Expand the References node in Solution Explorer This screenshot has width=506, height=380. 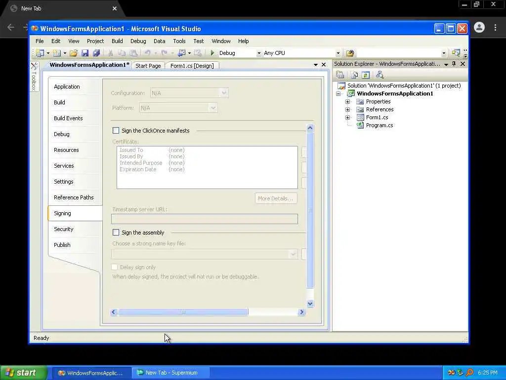point(347,109)
